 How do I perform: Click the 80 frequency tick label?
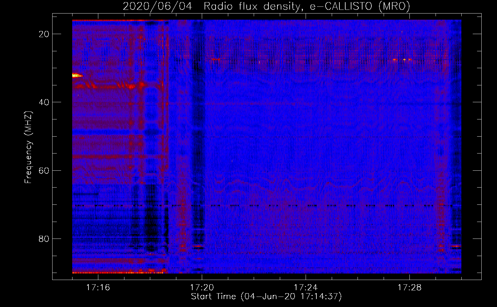click(x=44, y=239)
